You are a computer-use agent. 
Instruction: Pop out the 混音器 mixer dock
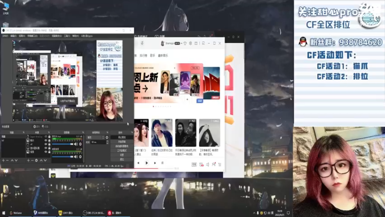[x=83, y=133]
